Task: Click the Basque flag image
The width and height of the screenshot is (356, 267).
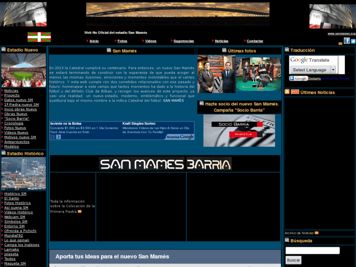Action: click(39, 37)
